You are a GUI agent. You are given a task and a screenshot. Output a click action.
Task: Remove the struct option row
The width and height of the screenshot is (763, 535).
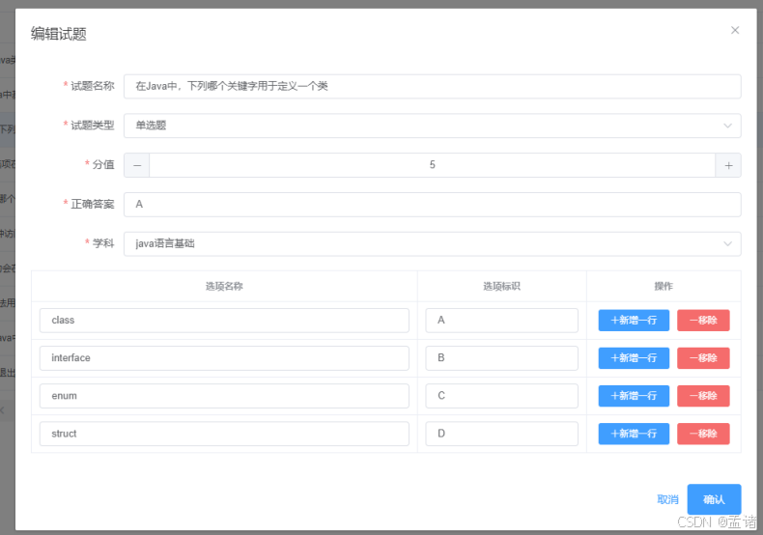703,434
